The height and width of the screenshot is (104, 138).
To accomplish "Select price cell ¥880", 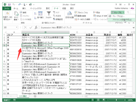I will (122, 76).
